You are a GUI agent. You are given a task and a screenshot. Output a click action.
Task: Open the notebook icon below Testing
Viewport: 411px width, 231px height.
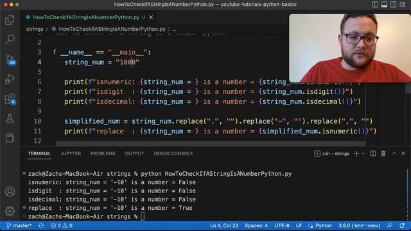point(10,138)
